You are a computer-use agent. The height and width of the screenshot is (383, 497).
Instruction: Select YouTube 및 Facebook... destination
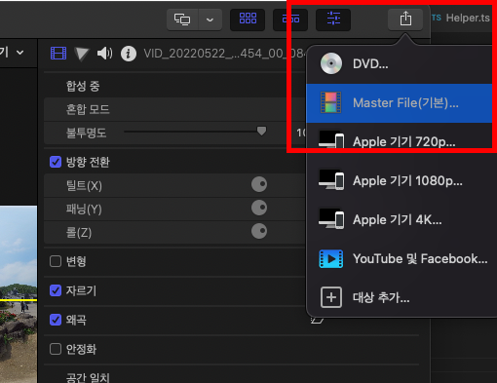pos(401,259)
